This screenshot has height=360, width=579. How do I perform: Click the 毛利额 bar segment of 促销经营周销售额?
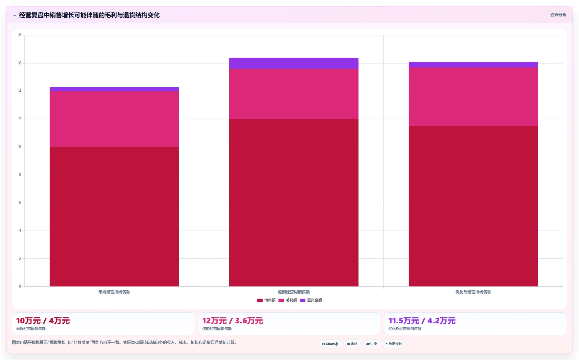(x=294, y=94)
